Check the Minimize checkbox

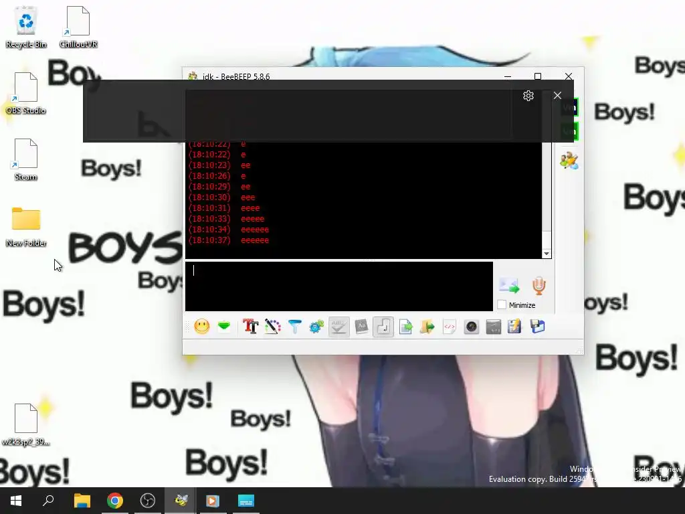point(502,305)
